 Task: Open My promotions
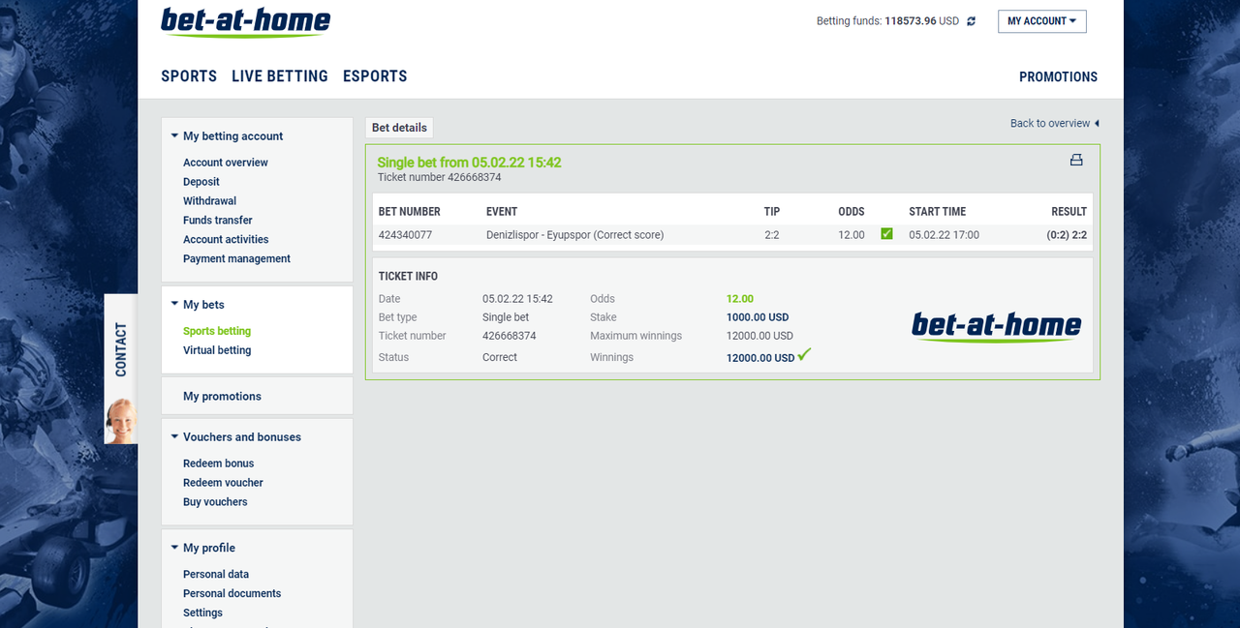point(222,397)
